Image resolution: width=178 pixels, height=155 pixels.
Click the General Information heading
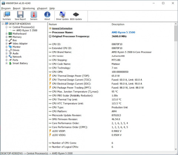click(62, 29)
